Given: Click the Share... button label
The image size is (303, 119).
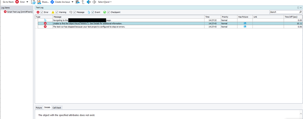Looking at the screenshot, I should (45, 2).
